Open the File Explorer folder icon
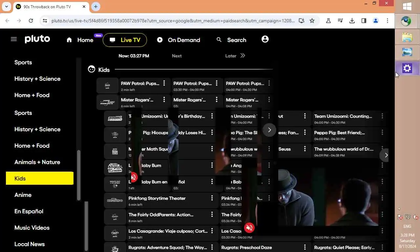Screen dimensions: 420x252 point(407,37)
